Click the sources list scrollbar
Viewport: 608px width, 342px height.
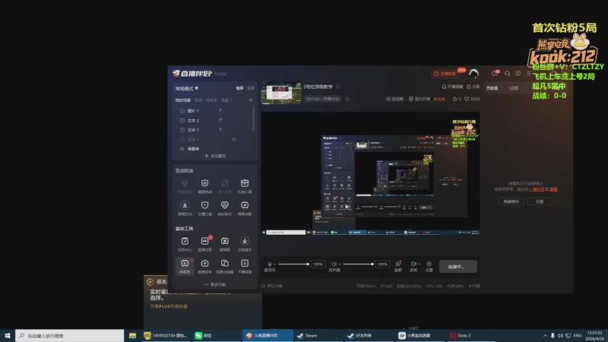click(254, 119)
